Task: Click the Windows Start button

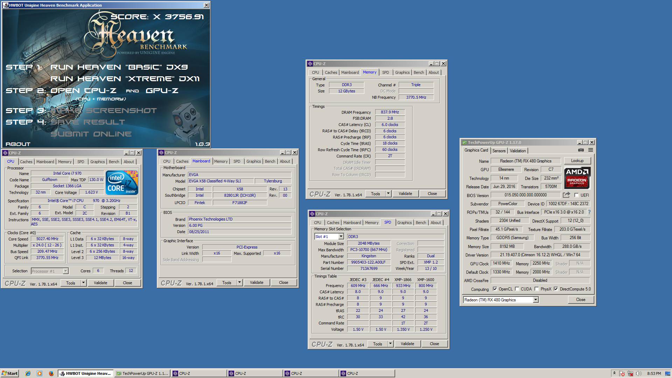Action: pyautogui.click(x=10, y=373)
